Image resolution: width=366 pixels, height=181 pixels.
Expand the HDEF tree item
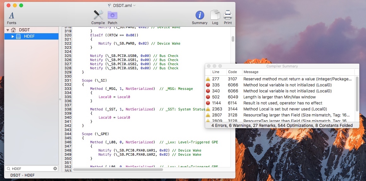(13, 36)
